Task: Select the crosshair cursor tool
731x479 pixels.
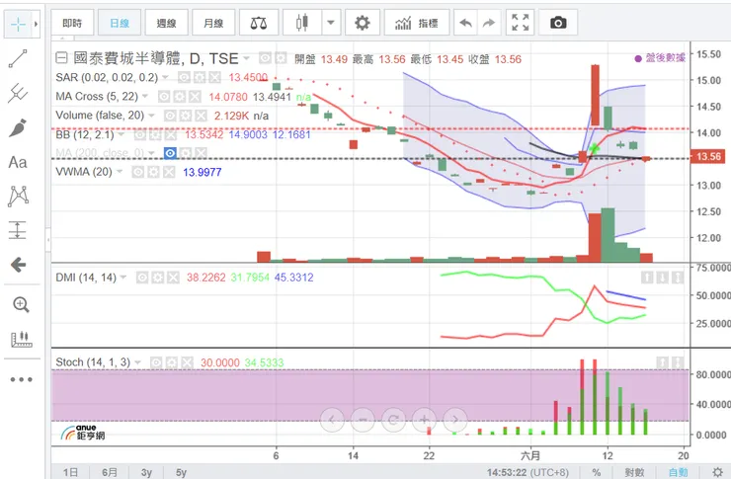Action: tap(18, 24)
